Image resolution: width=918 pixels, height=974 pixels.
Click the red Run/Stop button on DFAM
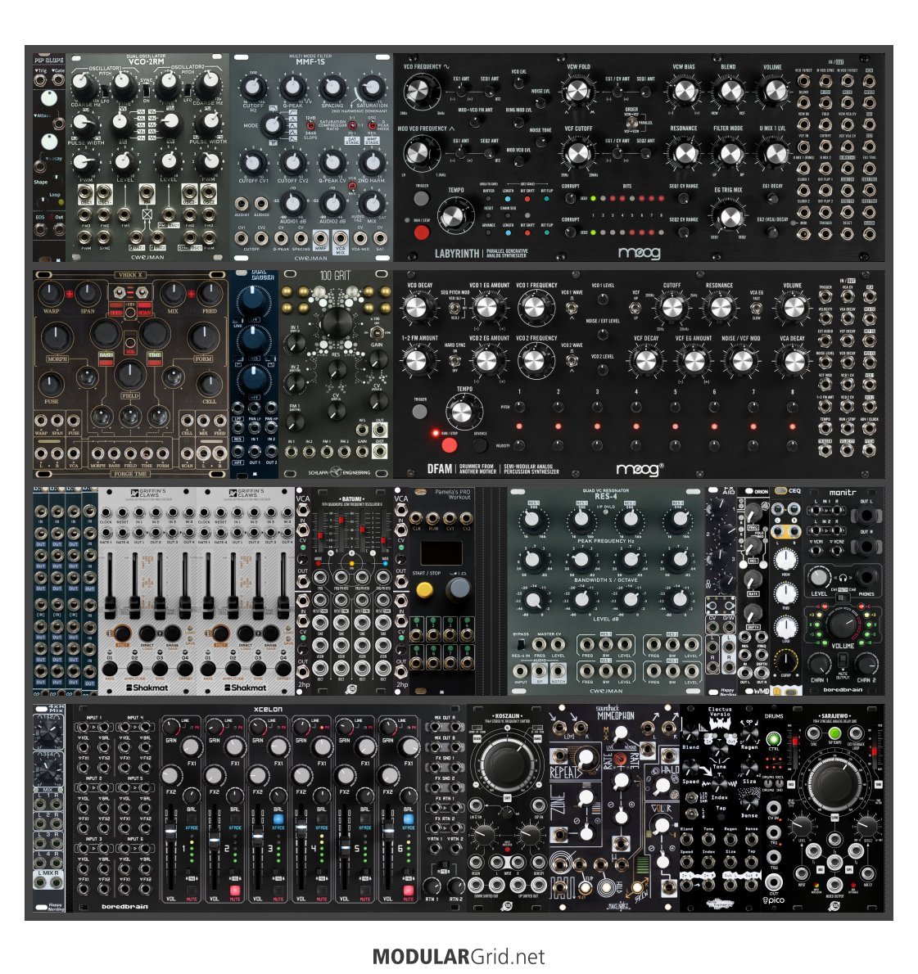coord(450,444)
